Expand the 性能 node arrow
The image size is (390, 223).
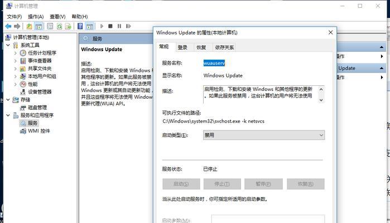click(16, 84)
